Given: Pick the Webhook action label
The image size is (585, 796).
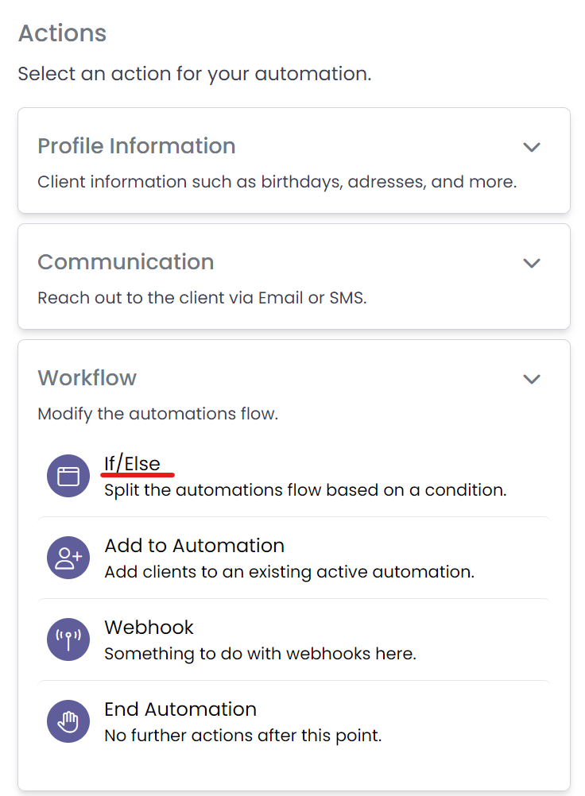Looking at the screenshot, I should [x=149, y=628].
